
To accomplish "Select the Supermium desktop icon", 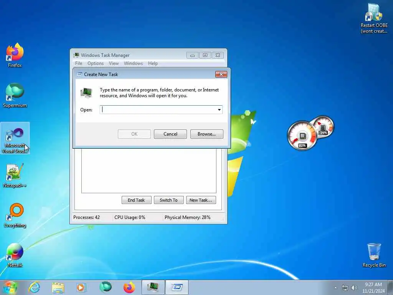I will [15, 95].
